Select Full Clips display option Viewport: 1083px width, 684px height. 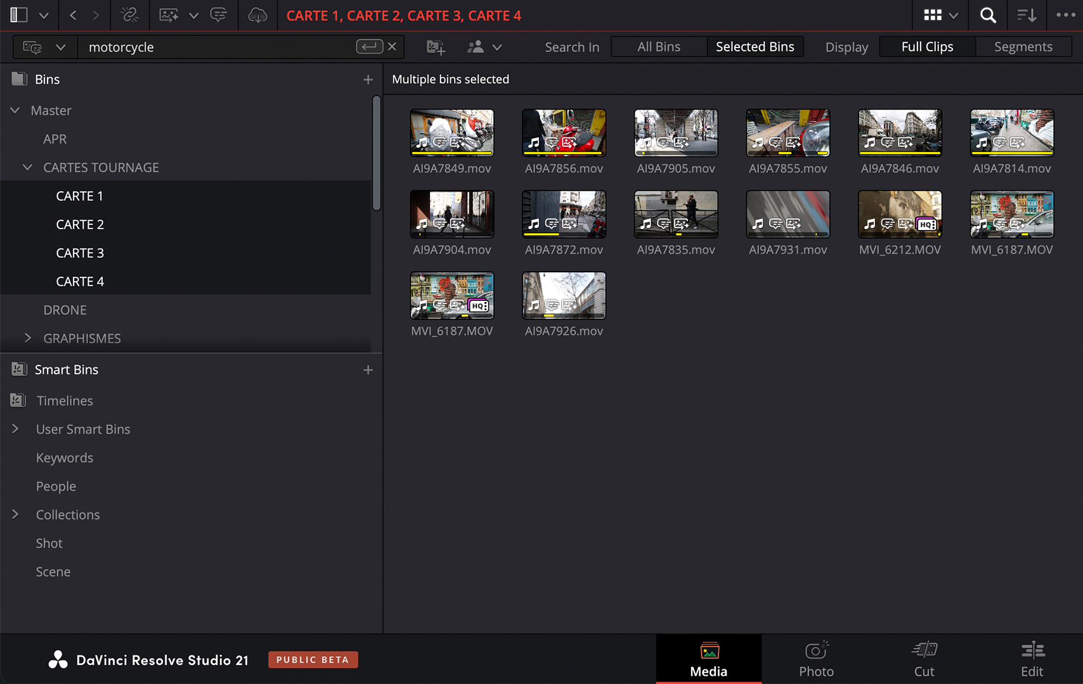point(927,47)
